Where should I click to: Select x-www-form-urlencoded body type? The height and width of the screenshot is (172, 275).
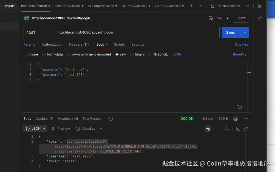pyautogui.click(x=69, y=54)
